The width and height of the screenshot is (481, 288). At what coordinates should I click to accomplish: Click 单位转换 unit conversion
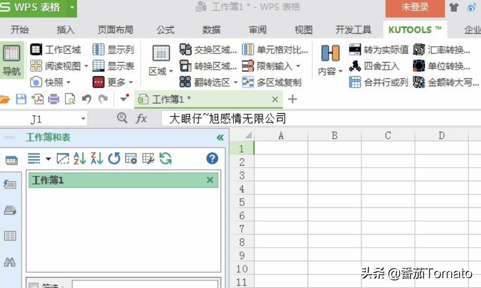(441, 66)
